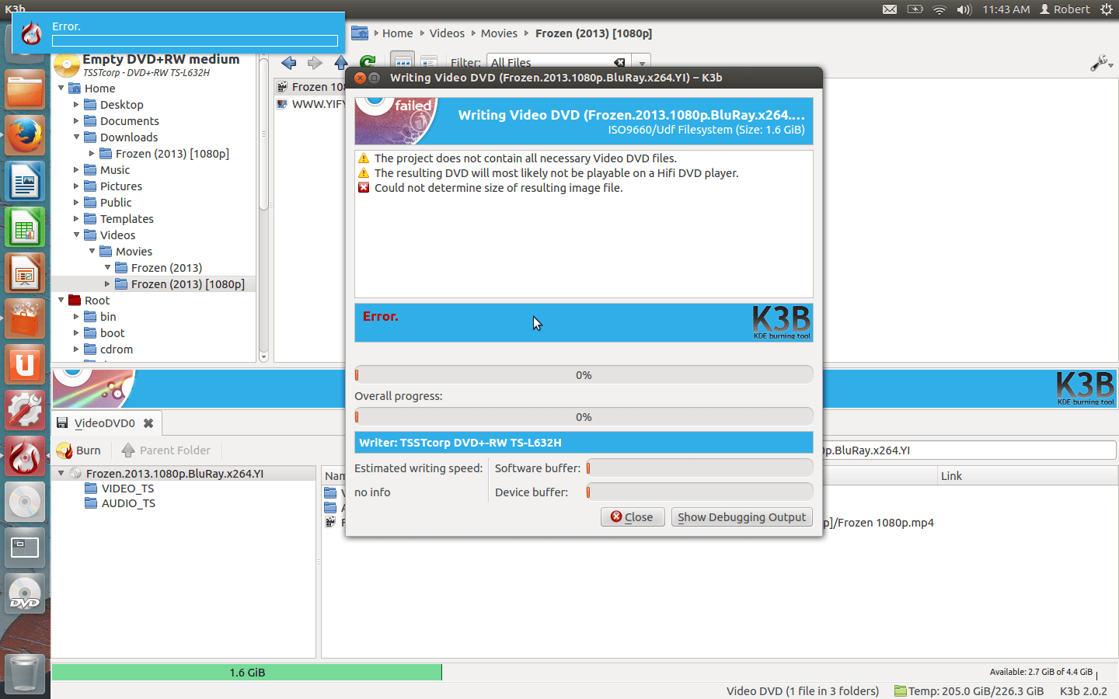Screen dimensions: 1119x699
Task: Collapse the Root tree node
Action: 61,301
